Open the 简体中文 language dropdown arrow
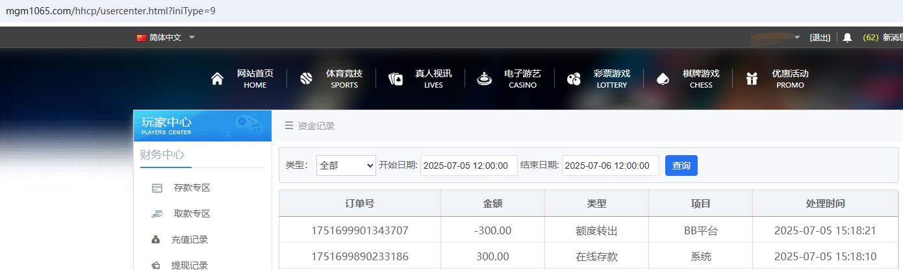Viewport: 903px width, 270px height. tap(192, 38)
